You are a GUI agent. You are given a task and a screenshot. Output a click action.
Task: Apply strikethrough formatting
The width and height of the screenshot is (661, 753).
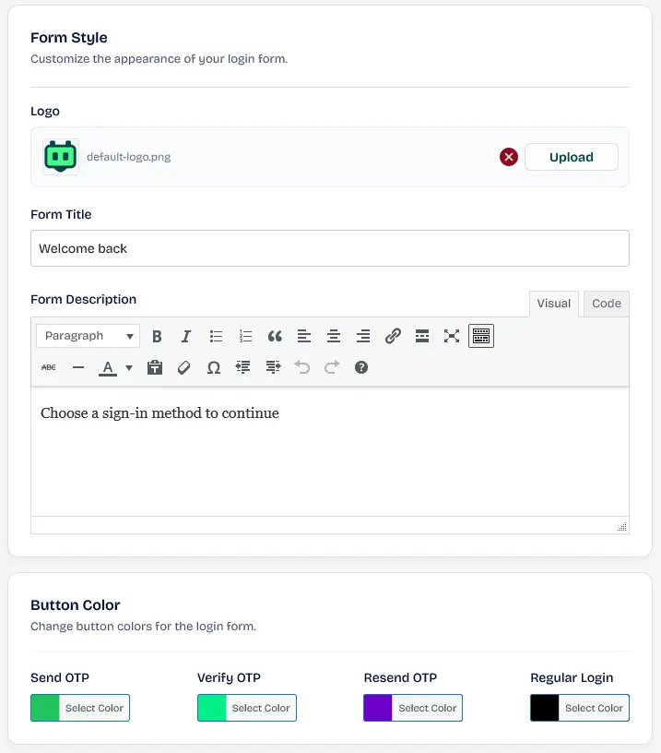[x=49, y=368]
